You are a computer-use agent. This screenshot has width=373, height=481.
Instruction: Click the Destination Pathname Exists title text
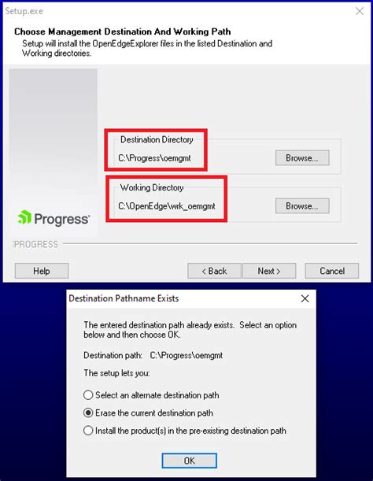(124, 298)
